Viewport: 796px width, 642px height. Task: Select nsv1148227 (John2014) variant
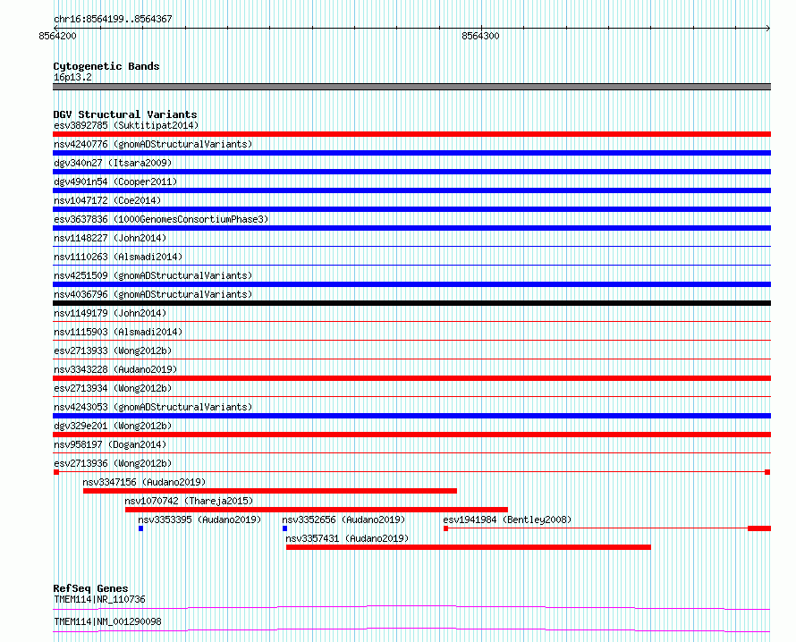110,238
